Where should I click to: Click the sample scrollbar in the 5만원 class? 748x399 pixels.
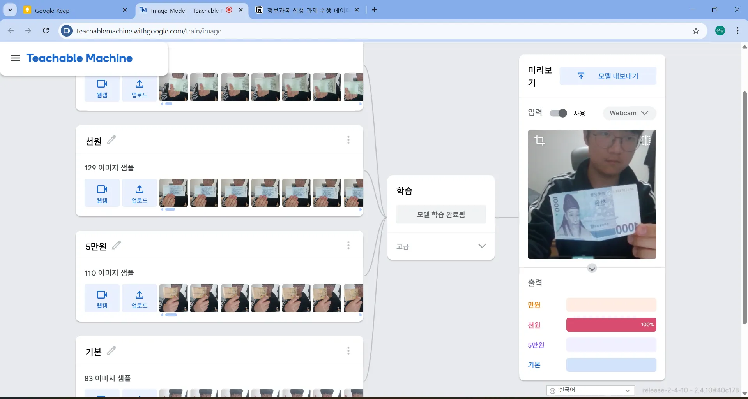click(171, 315)
